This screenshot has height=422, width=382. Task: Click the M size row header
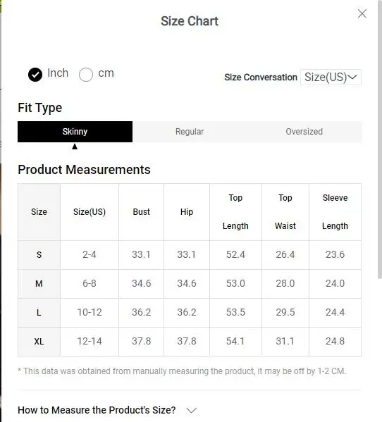(x=39, y=284)
